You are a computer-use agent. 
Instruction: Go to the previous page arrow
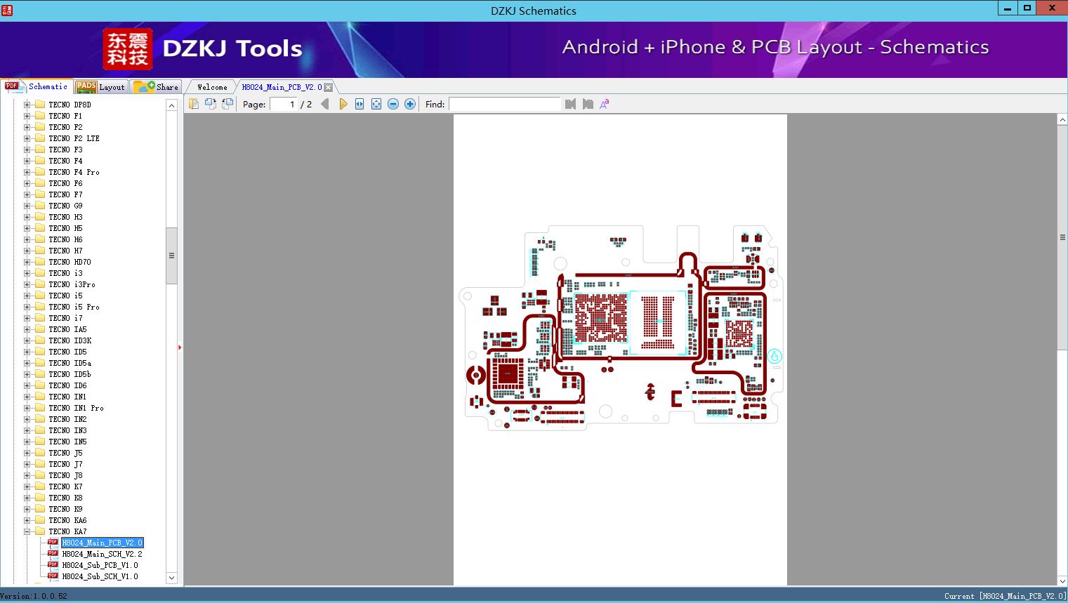[324, 104]
